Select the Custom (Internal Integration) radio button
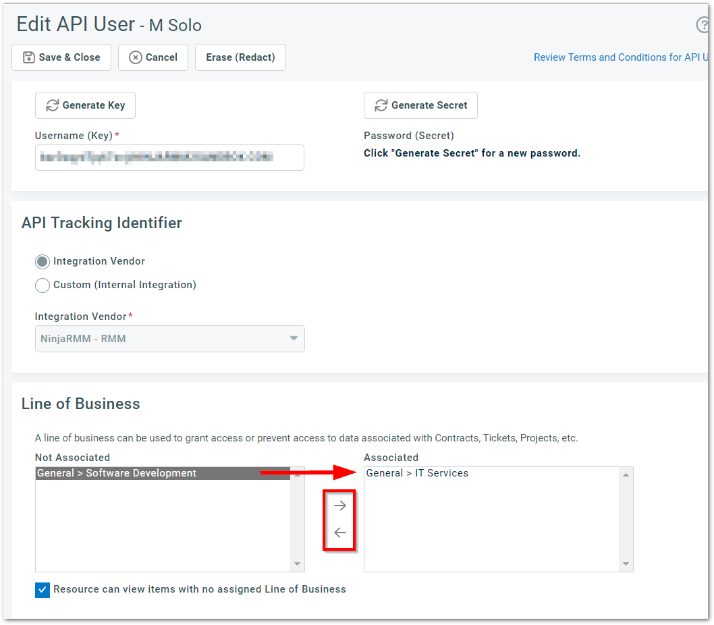714x625 pixels. pos(42,285)
